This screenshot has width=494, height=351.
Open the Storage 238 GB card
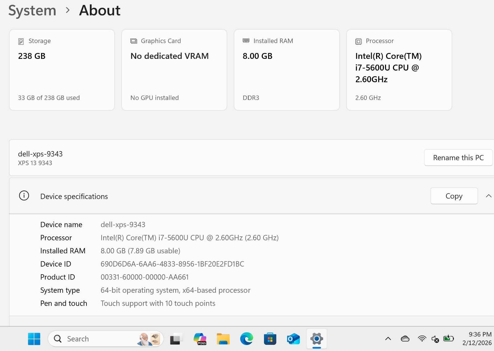pos(62,70)
